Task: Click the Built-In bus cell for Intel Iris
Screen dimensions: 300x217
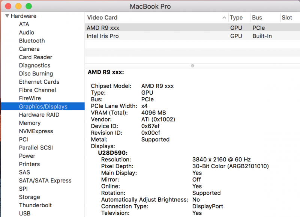Action: 262,36
